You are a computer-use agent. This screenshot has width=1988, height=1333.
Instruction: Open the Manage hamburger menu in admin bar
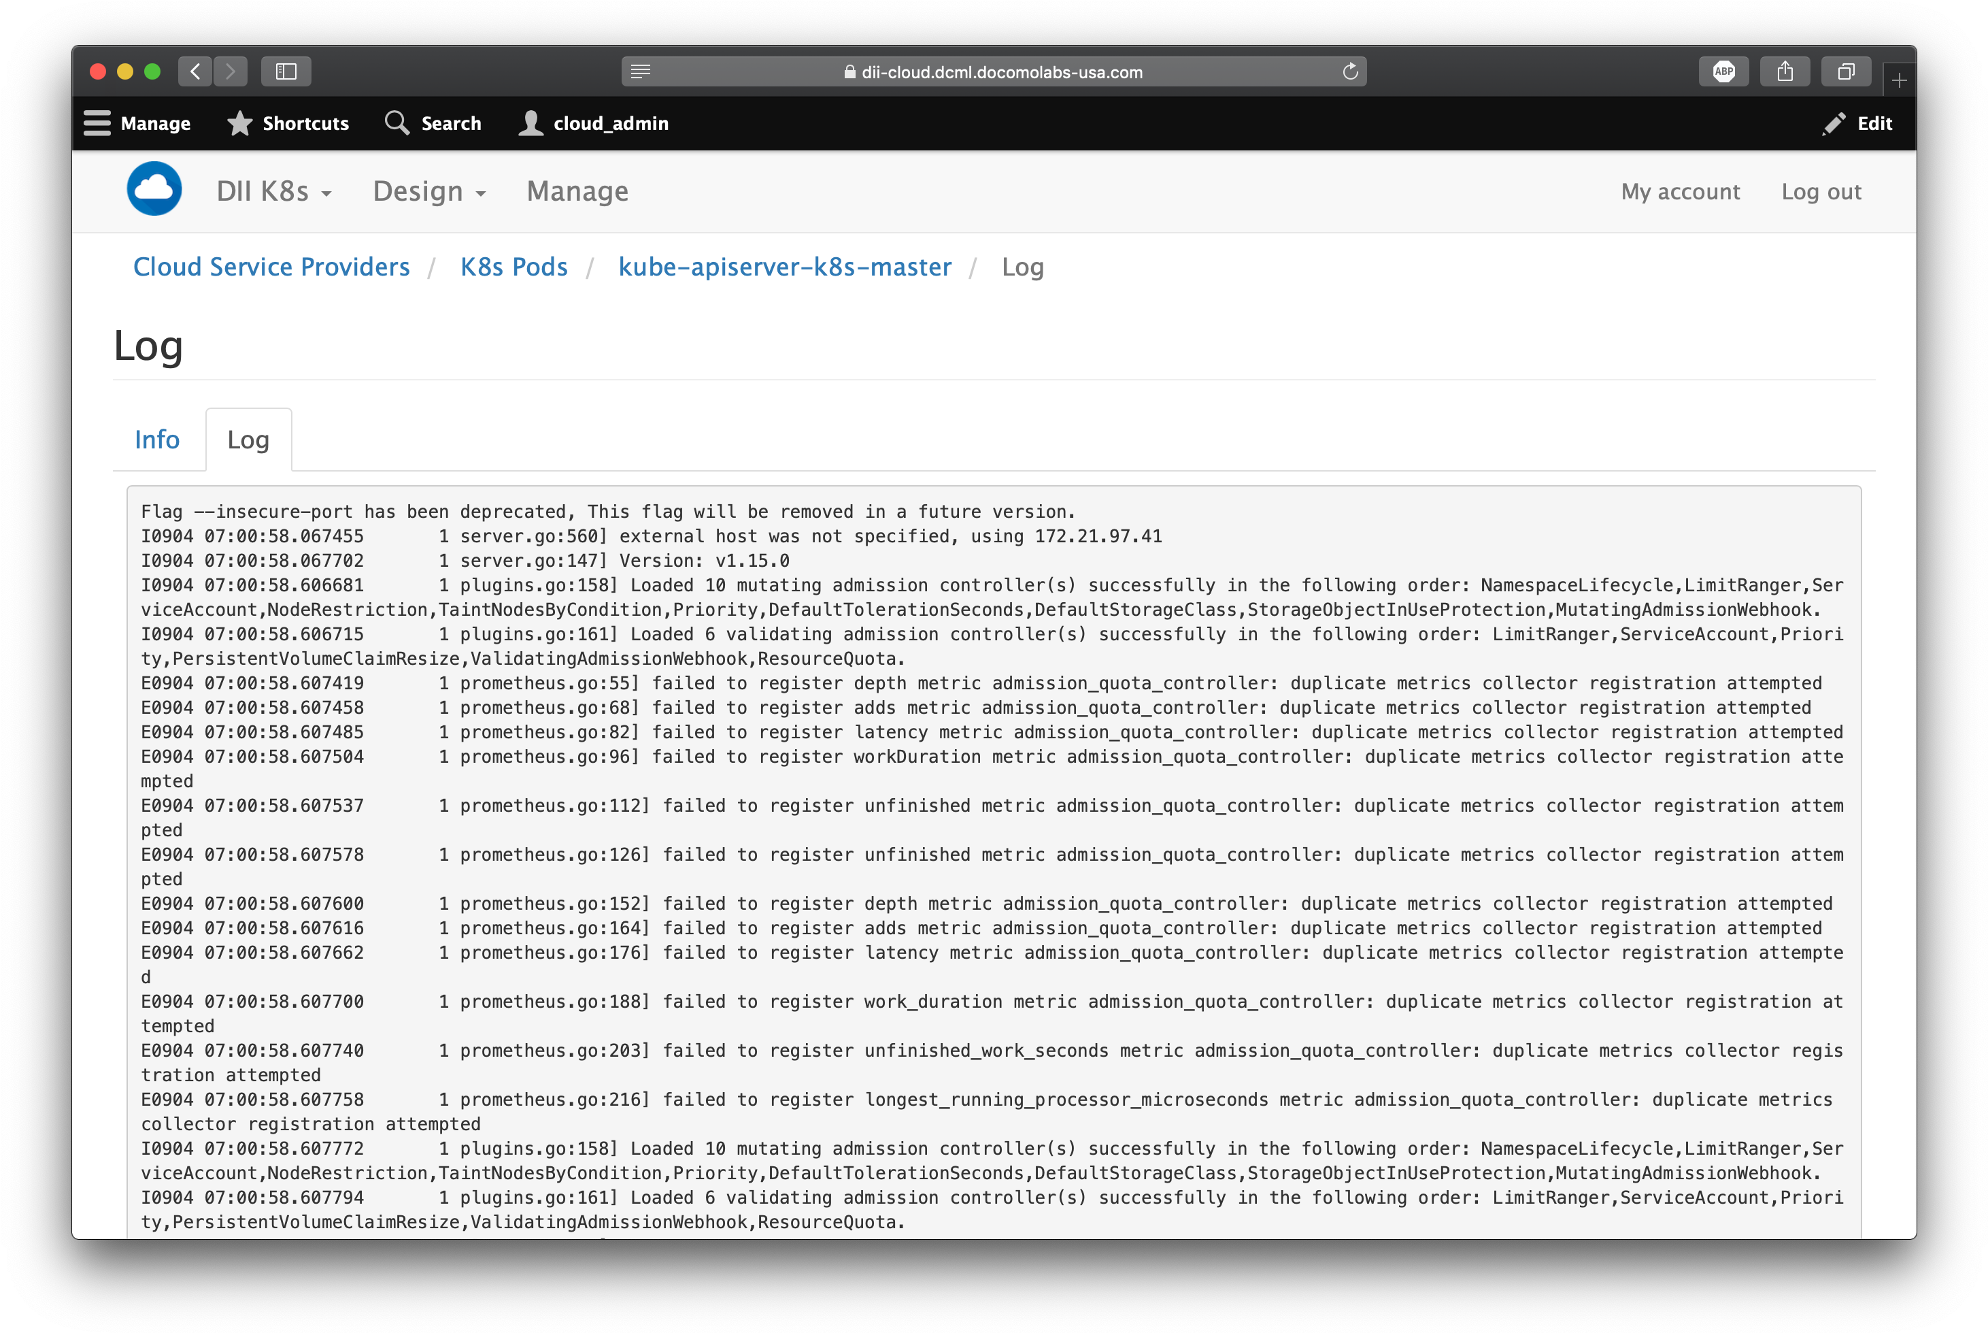click(x=137, y=123)
